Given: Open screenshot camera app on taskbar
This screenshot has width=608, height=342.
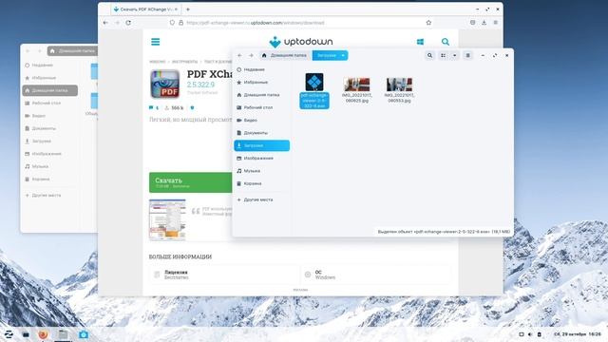Looking at the screenshot, I should [84, 334].
